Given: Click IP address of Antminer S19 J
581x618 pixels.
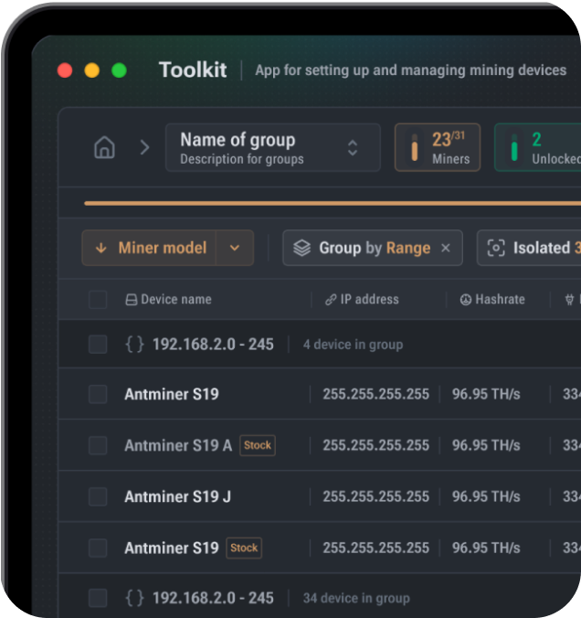Looking at the screenshot, I should click(375, 496).
